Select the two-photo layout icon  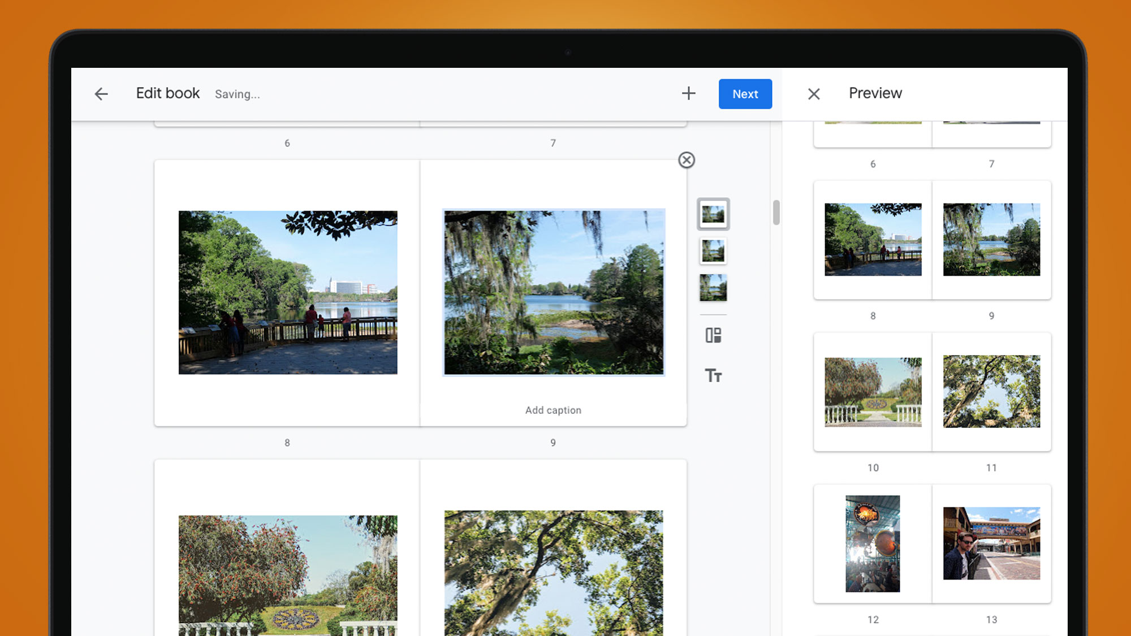pos(713,335)
